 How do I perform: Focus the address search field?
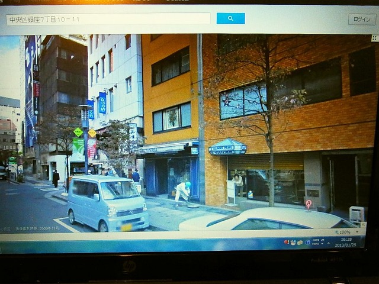108,19
